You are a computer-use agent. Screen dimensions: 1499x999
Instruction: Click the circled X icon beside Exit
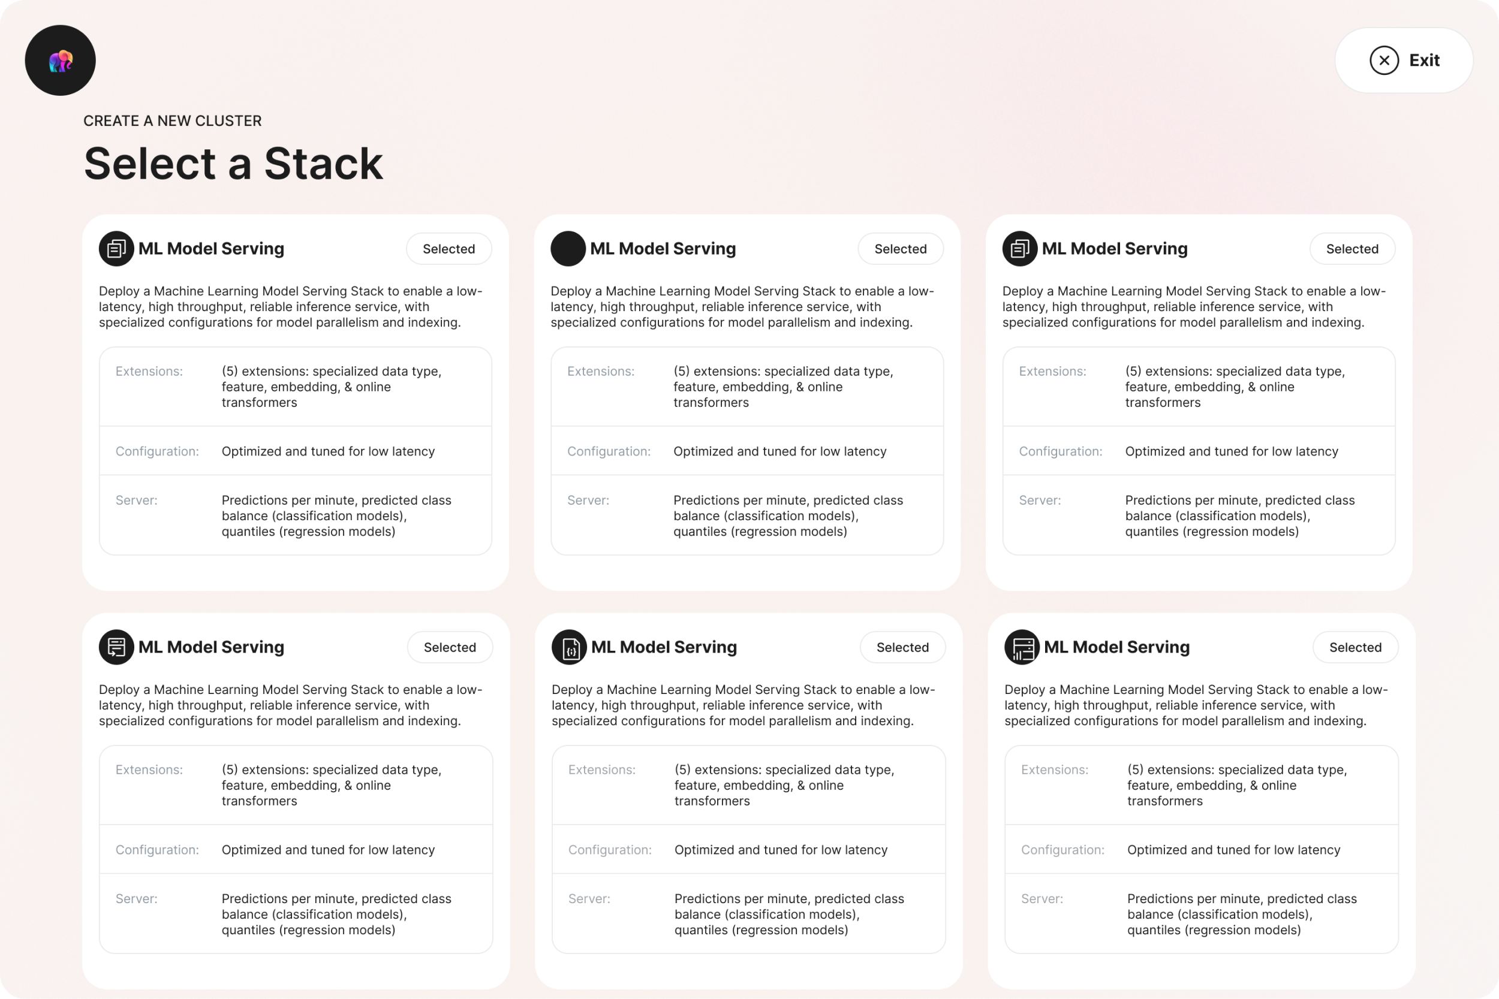click(1384, 61)
